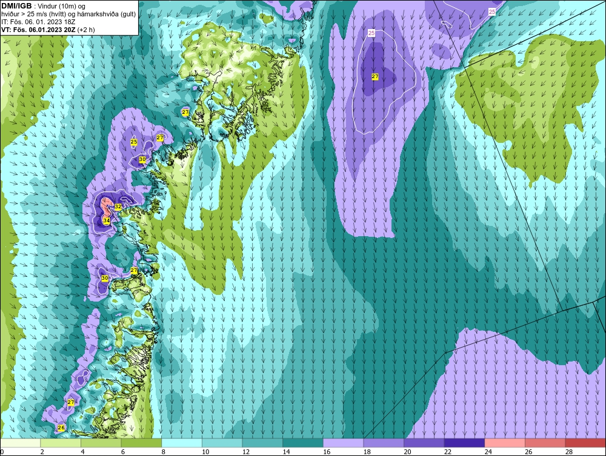Click the yellow 25 gust label
The height and width of the screenshot is (456, 606).
(134, 142)
